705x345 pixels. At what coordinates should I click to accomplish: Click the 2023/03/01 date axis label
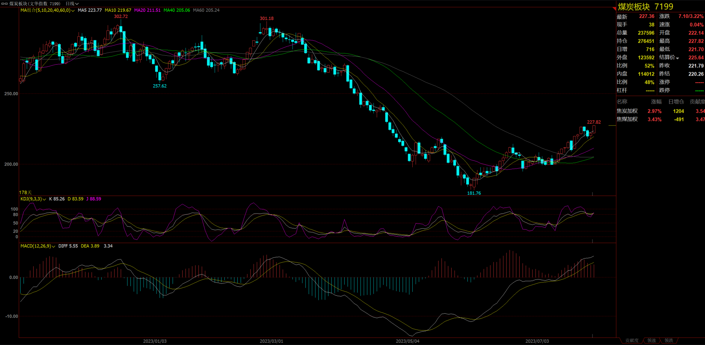point(271,341)
